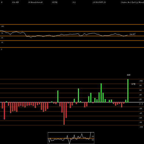Screen dimensions: 144x144
Task: Click the MR axis zero label 0 0
Action: point(141,104)
